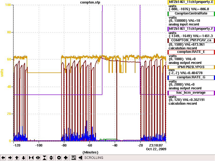215x161 pixels.
Task: Click the 23:18:07 timestamp on the axis
Action: [x=156, y=145]
